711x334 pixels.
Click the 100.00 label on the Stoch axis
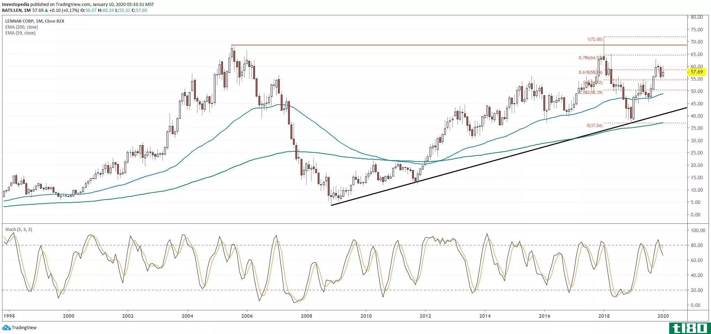coord(697,230)
